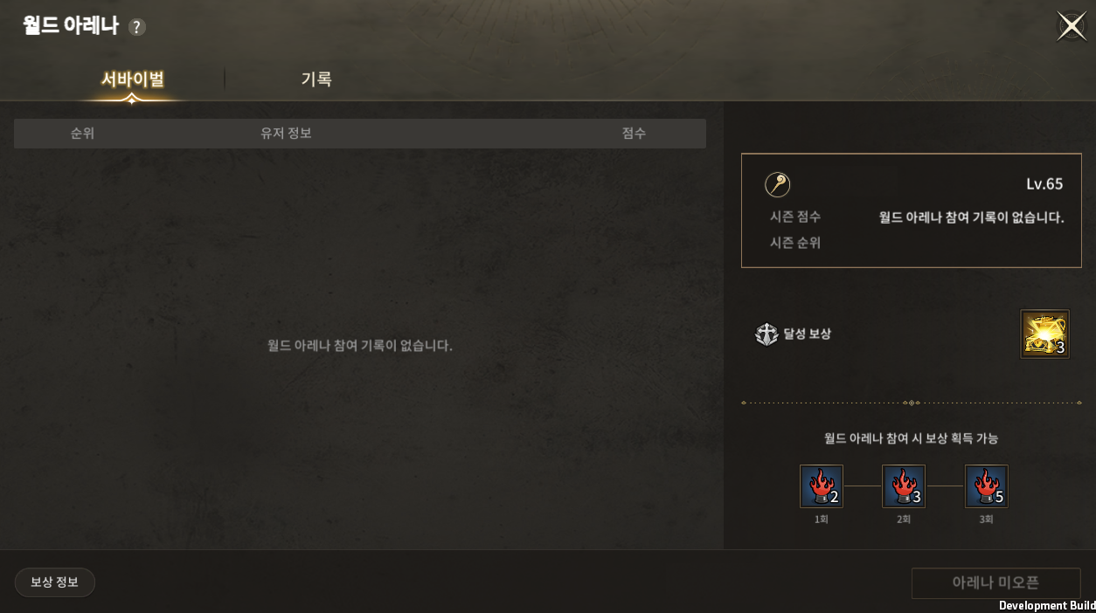
Task: Switch to the 서바이벌 tab
Action: point(133,79)
